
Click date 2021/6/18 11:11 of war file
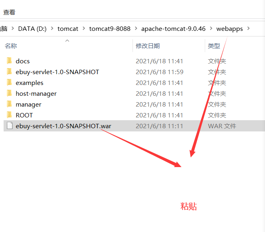point(159,126)
